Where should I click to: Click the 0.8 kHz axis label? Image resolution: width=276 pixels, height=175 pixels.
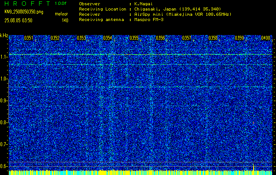4,122
